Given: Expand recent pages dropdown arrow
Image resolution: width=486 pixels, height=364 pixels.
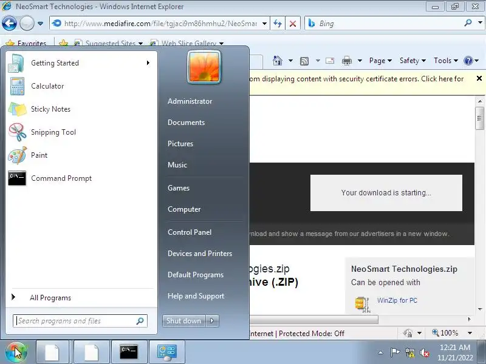Looking at the screenshot, I should point(40,24).
